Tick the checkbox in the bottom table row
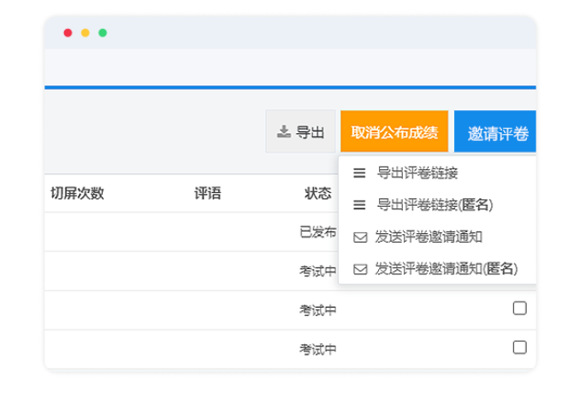This screenshot has height=393, width=562. [519, 347]
